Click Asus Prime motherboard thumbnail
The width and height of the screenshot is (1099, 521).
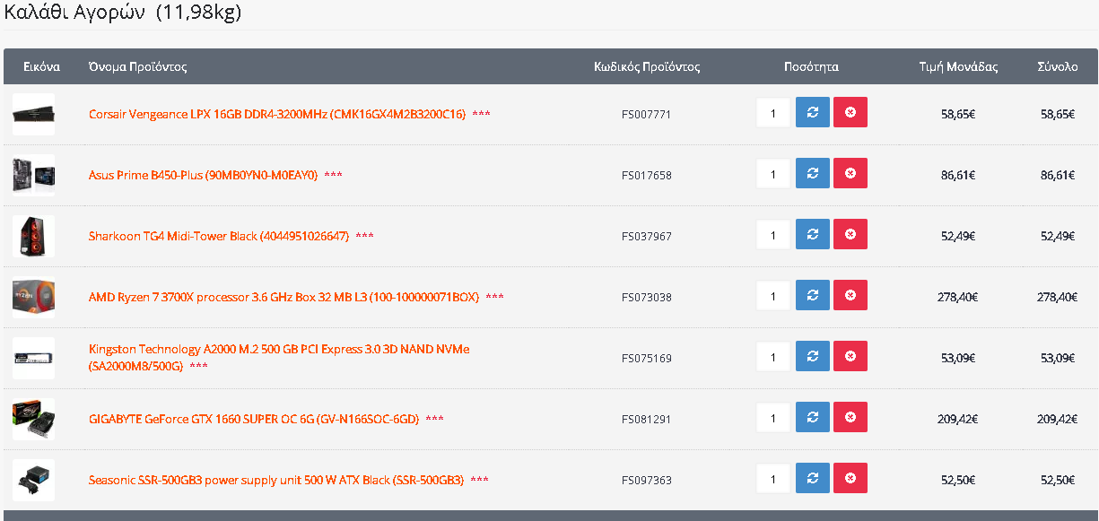pyautogui.click(x=33, y=175)
